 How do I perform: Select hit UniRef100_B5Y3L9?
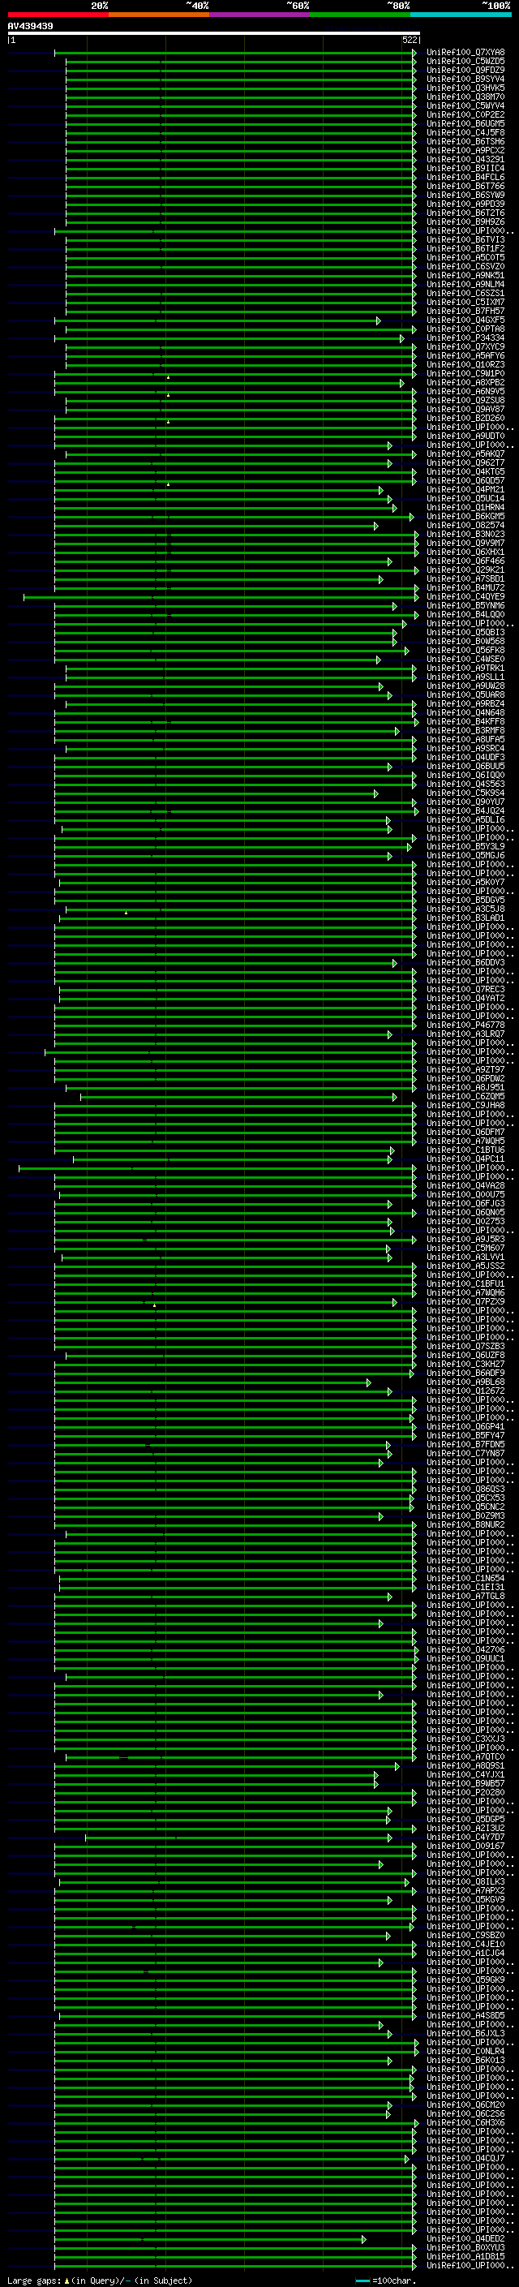tap(465, 847)
